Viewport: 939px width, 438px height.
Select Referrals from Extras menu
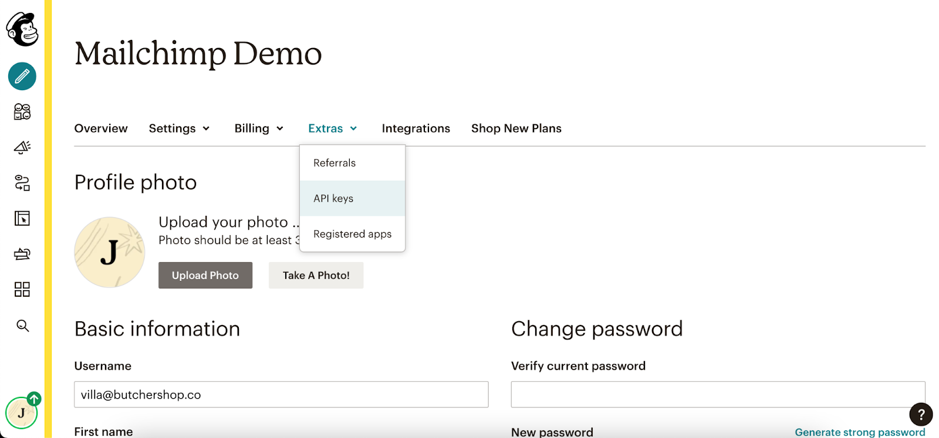pos(352,163)
